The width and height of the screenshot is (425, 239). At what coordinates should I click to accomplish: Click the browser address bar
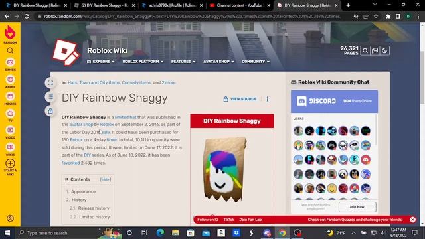[192, 16]
